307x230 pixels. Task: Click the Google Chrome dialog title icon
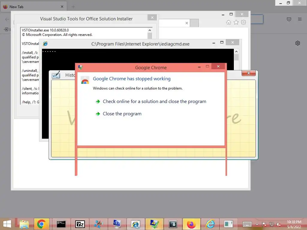80,67
